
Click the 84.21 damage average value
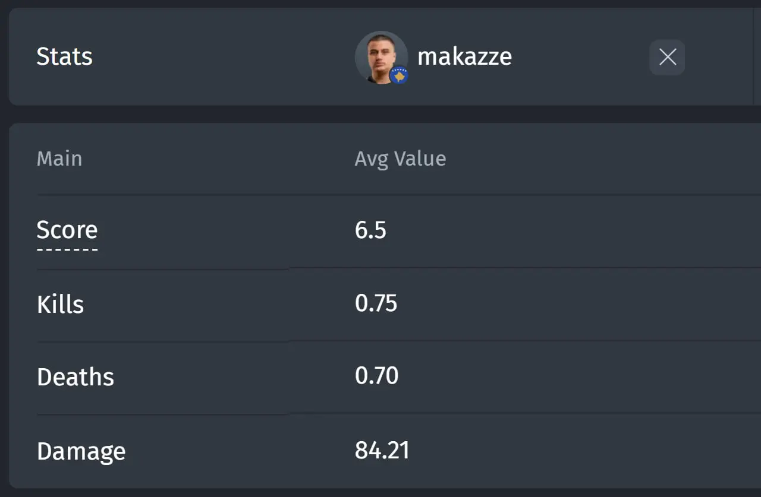pyautogui.click(x=382, y=450)
